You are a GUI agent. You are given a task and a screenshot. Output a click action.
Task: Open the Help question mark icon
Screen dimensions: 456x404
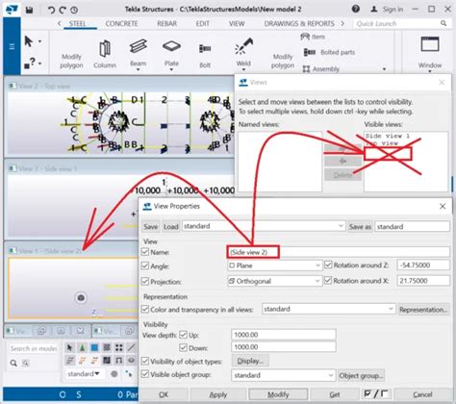356,9
